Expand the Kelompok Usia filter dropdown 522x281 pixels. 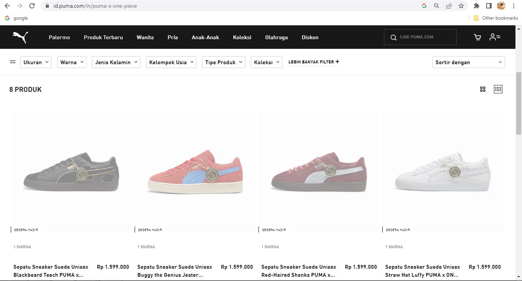[171, 62]
